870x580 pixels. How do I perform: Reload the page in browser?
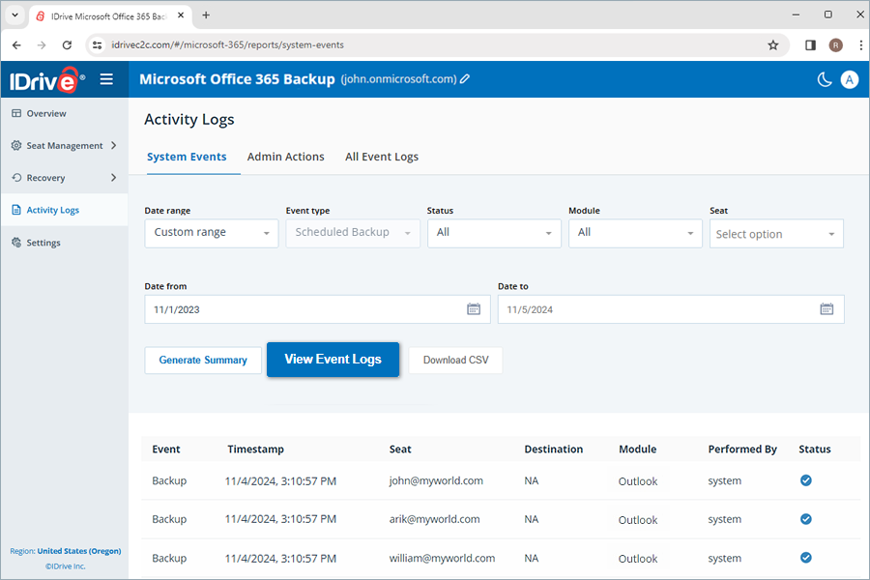[x=67, y=44]
